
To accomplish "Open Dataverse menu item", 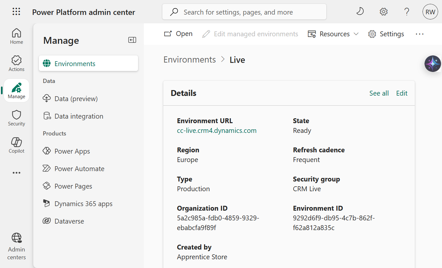I will (88, 221).
